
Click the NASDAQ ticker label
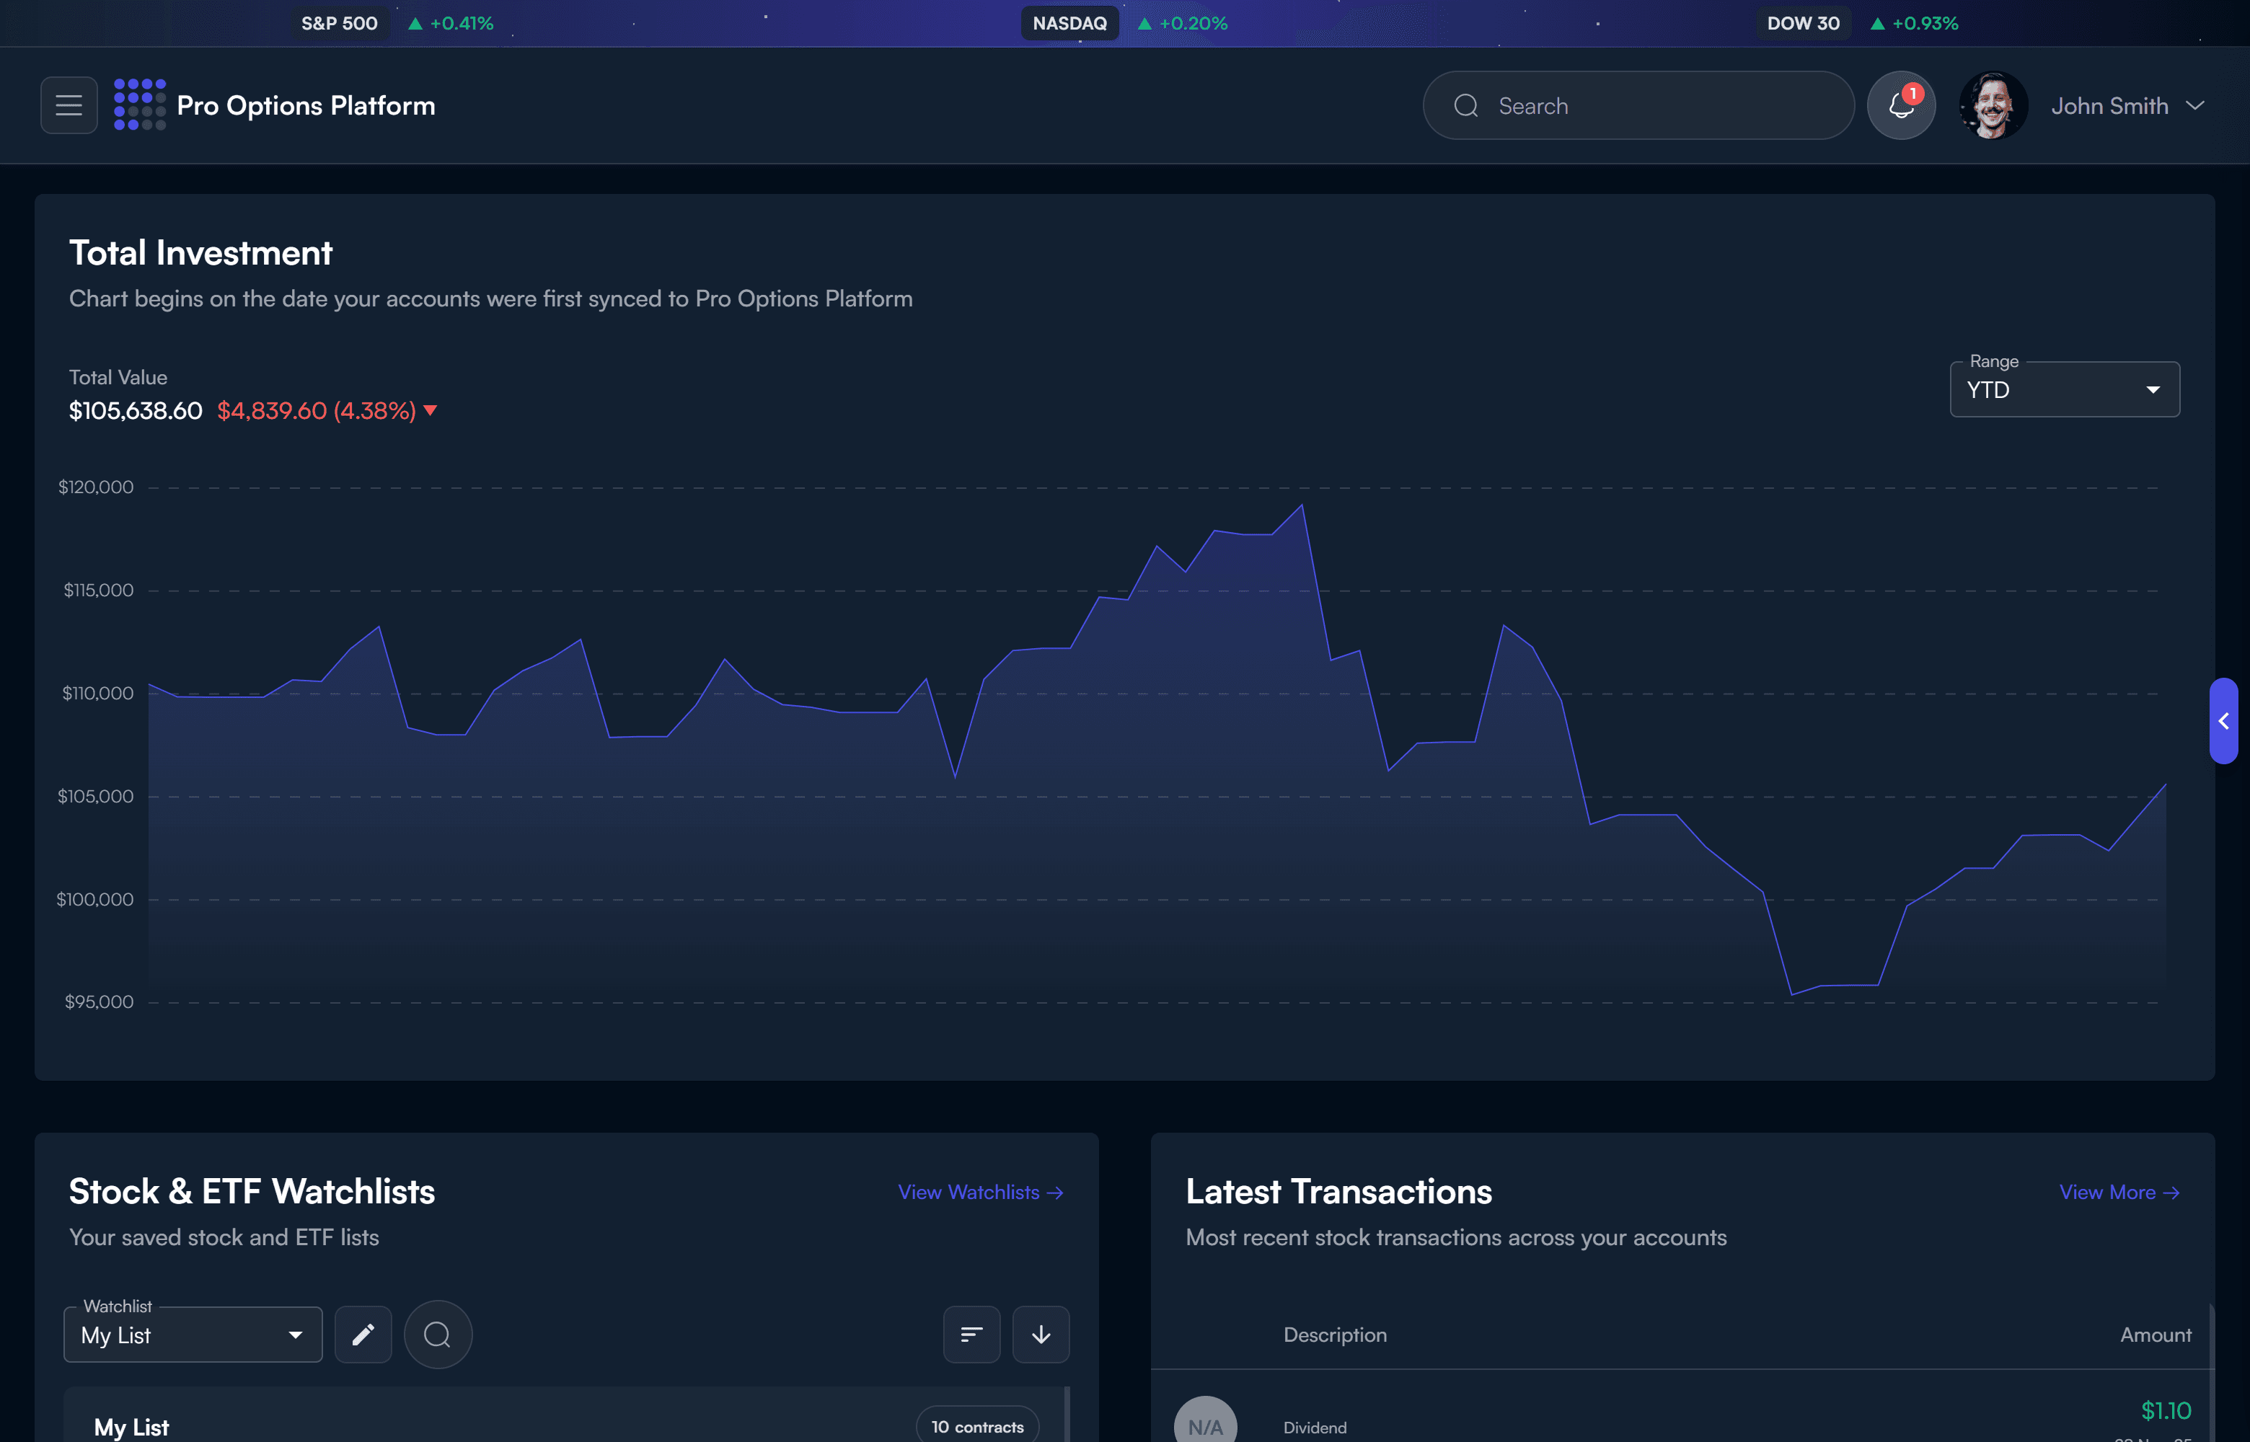(x=1069, y=23)
